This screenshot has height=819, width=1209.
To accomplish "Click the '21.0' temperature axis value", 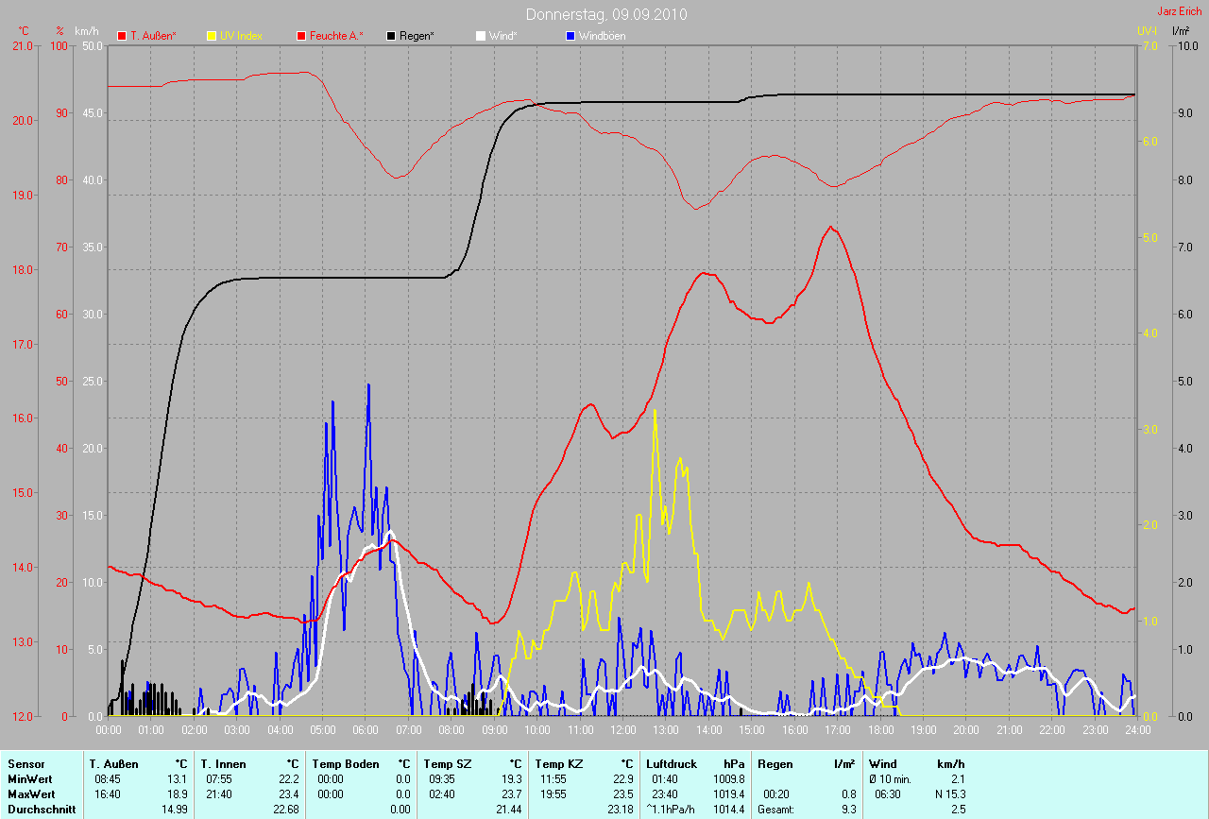I will point(23,46).
